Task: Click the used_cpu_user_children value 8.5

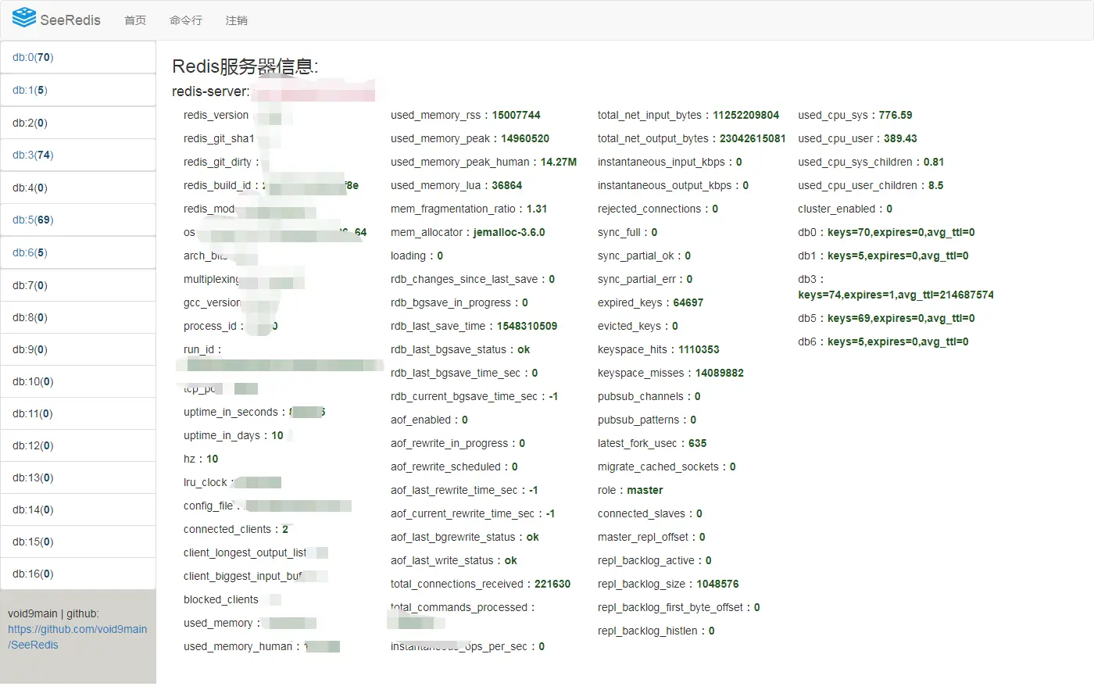Action: click(x=936, y=185)
